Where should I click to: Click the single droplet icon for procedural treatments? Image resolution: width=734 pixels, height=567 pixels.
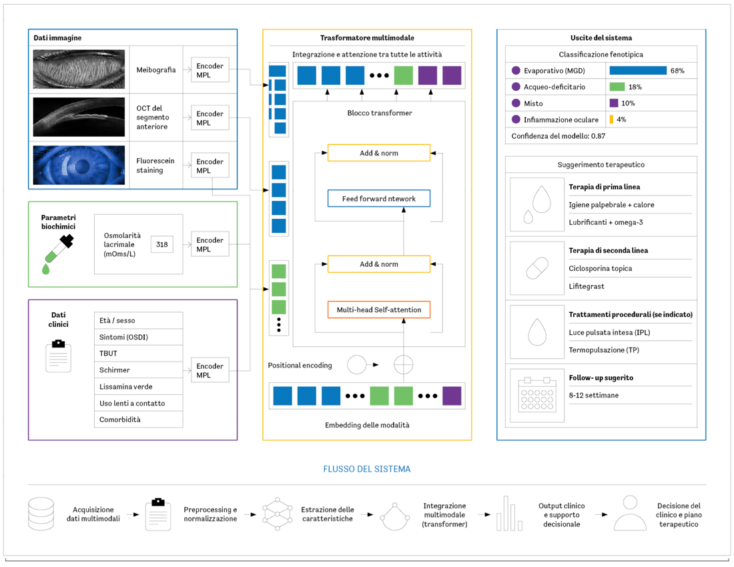point(537,332)
